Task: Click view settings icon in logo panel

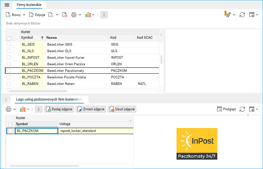Action: pos(252,109)
